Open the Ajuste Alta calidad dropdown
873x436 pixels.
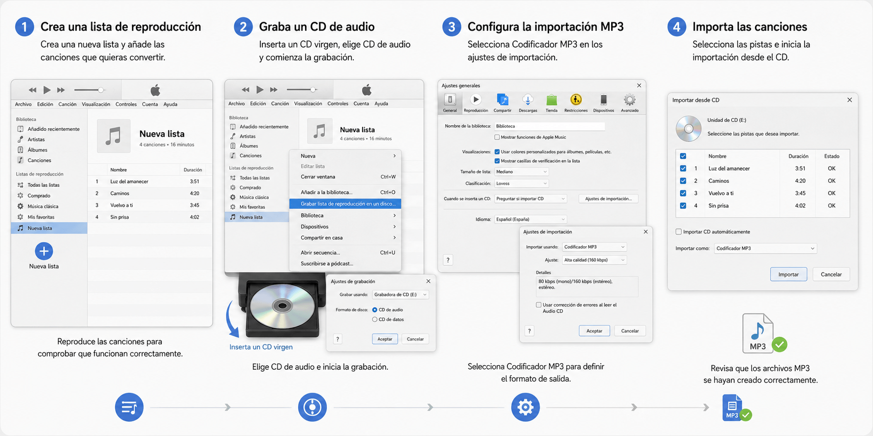(594, 260)
